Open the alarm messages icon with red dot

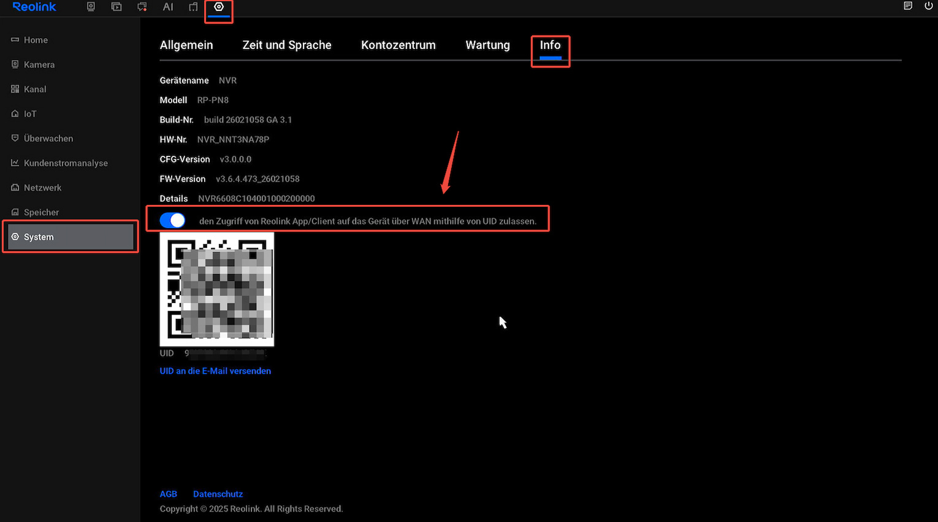pos(142,7)
